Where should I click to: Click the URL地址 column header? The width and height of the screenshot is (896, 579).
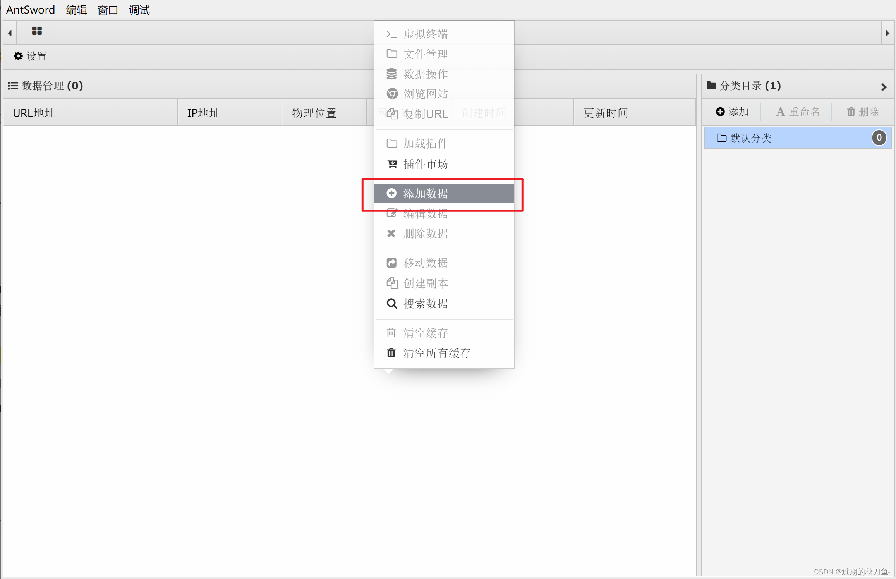(x=90, y=113)
